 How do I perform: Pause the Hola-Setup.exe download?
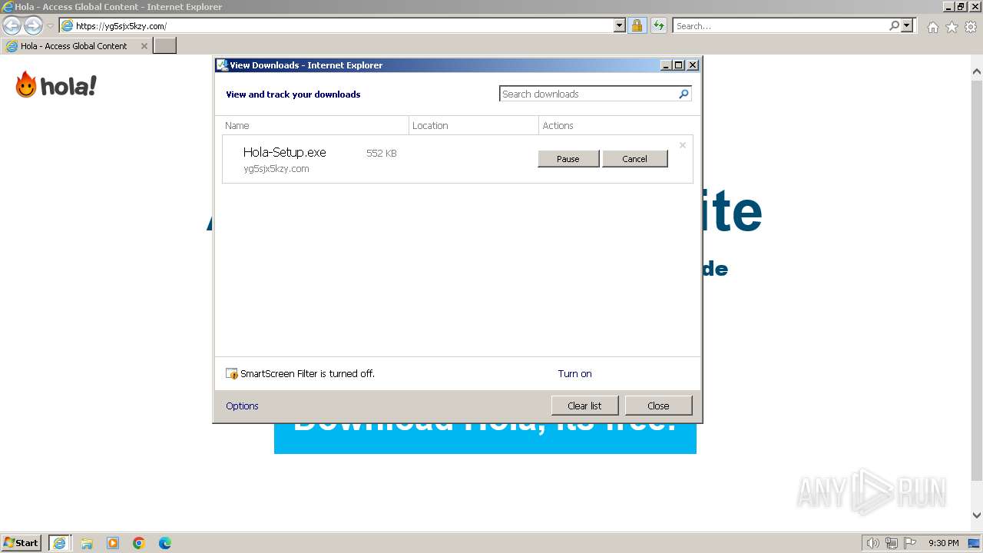pos(568,159)
